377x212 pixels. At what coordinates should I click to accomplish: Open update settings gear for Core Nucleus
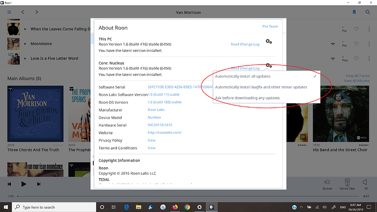[x=269, y=66]
